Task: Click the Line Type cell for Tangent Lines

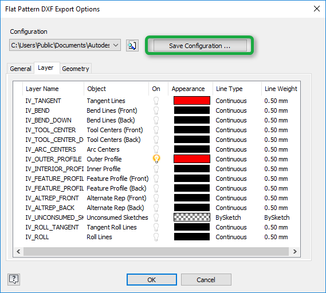Action: click(231, 101)
